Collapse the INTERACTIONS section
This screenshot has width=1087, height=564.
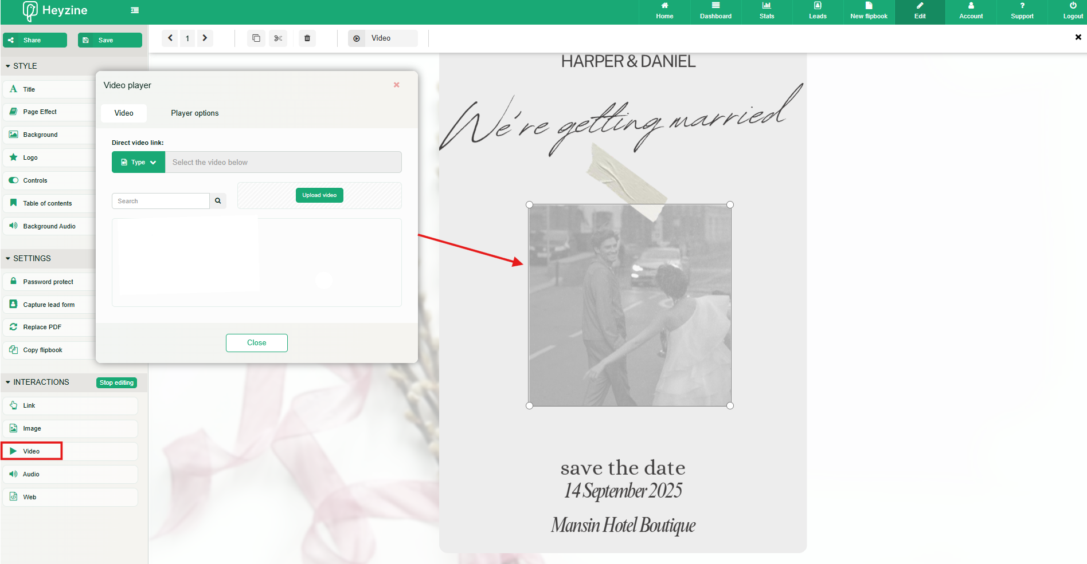(37, 382)
